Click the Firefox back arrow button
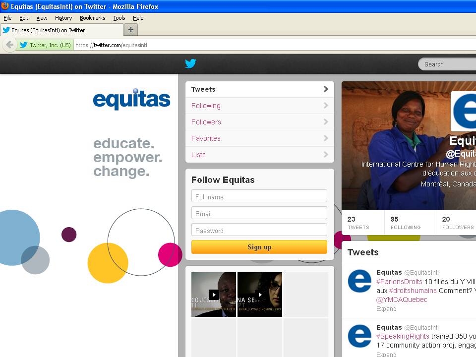The width and height of the screenshot is (476, 357). [9, 45]
